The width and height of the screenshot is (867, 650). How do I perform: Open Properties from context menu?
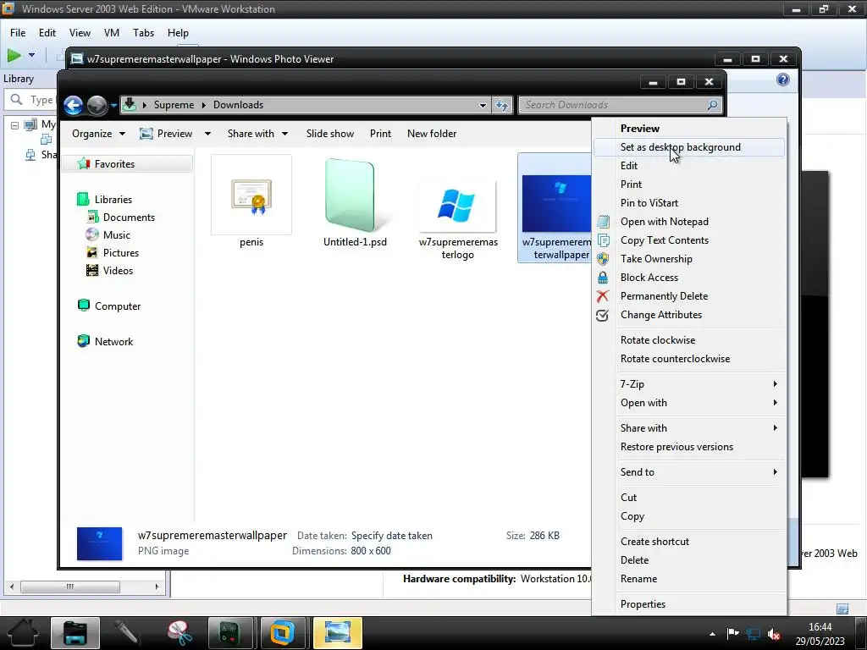[x=689, y=604]
